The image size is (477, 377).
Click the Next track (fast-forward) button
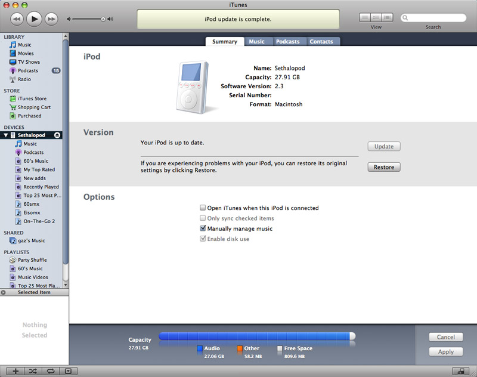pos(51,19)
